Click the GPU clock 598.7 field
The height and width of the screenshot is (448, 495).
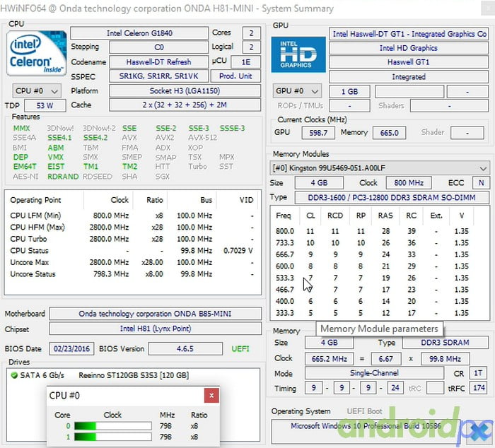pyautogui.click(x=318, y=133)
